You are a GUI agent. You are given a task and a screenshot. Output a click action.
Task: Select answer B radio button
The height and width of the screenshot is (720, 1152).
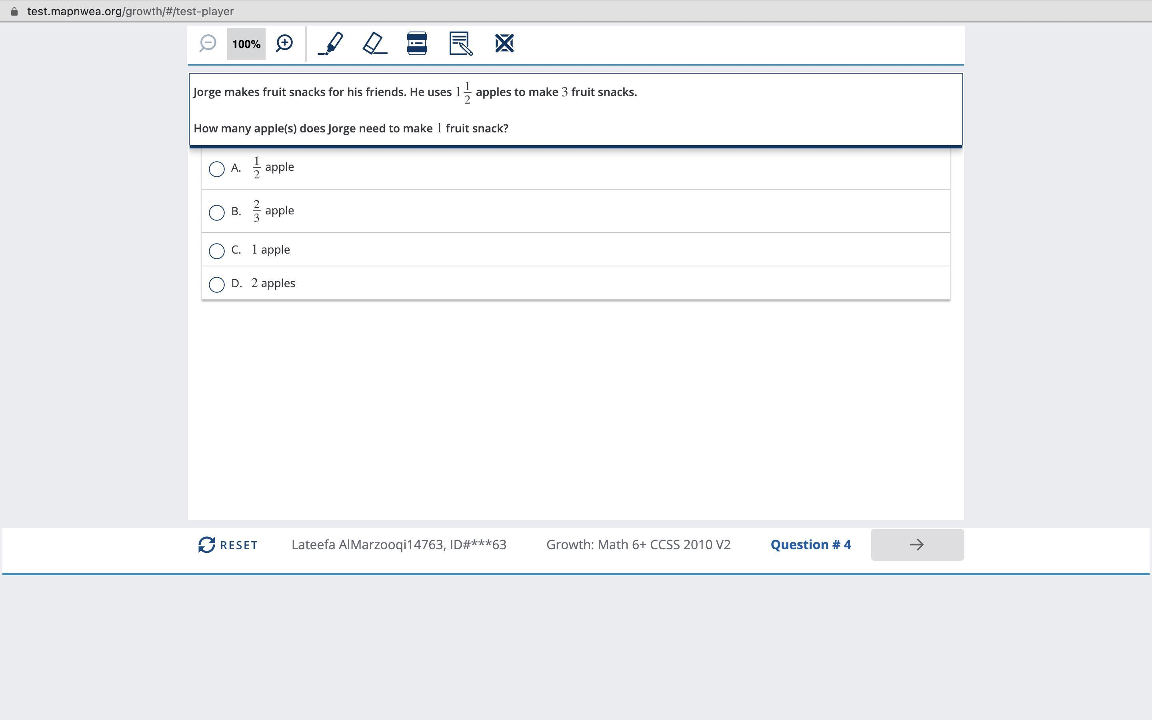coord(216,212)
